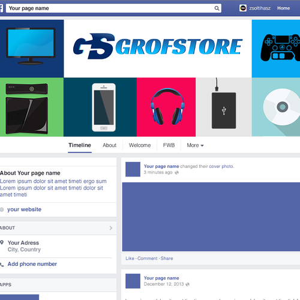
Task: Click the About Your page name heading
Action: (30, 173)
